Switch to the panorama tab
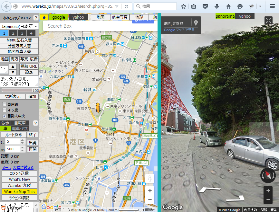The height and width of the screenshot is (212, 279). [225, 16]
